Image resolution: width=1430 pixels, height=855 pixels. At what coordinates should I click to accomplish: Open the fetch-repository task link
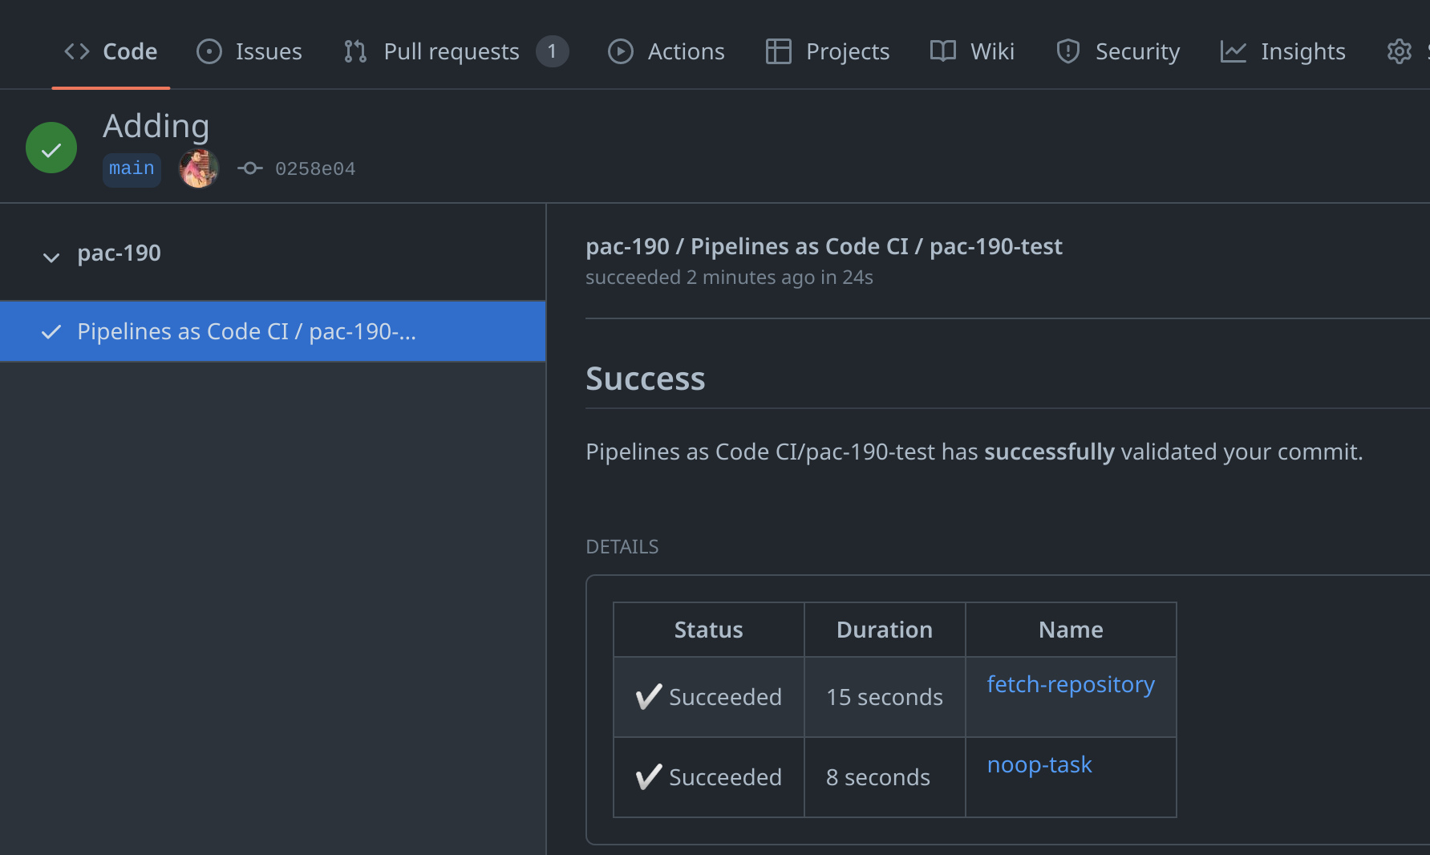pyautogui.click(x=1070, y=684)
